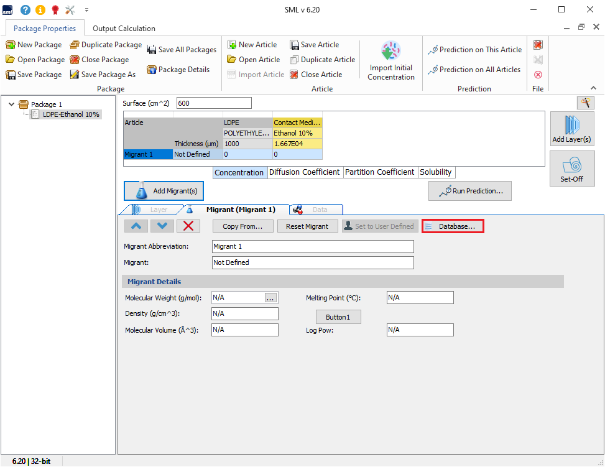Select the Duplicate Package icon
The image size is (605, 467).
[x=106, y=44]
